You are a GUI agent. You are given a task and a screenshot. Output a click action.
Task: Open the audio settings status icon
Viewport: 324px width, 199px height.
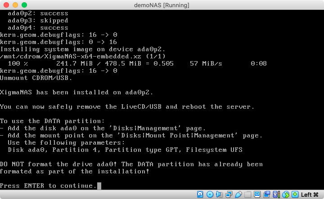(x=219, y=195)
